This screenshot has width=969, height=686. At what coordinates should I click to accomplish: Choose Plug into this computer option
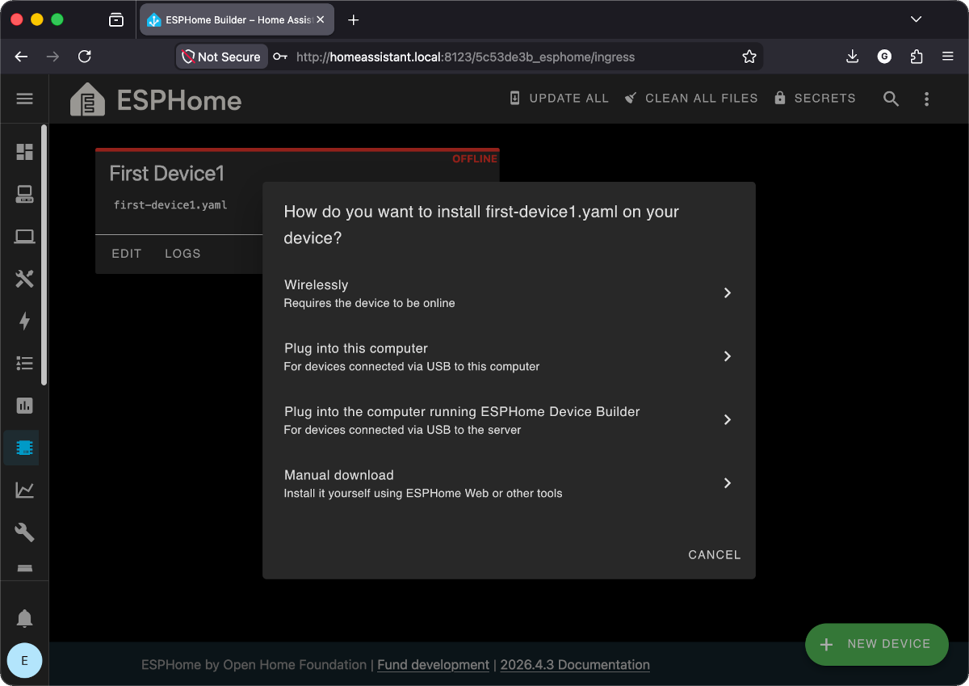click(x=509, y=356)
